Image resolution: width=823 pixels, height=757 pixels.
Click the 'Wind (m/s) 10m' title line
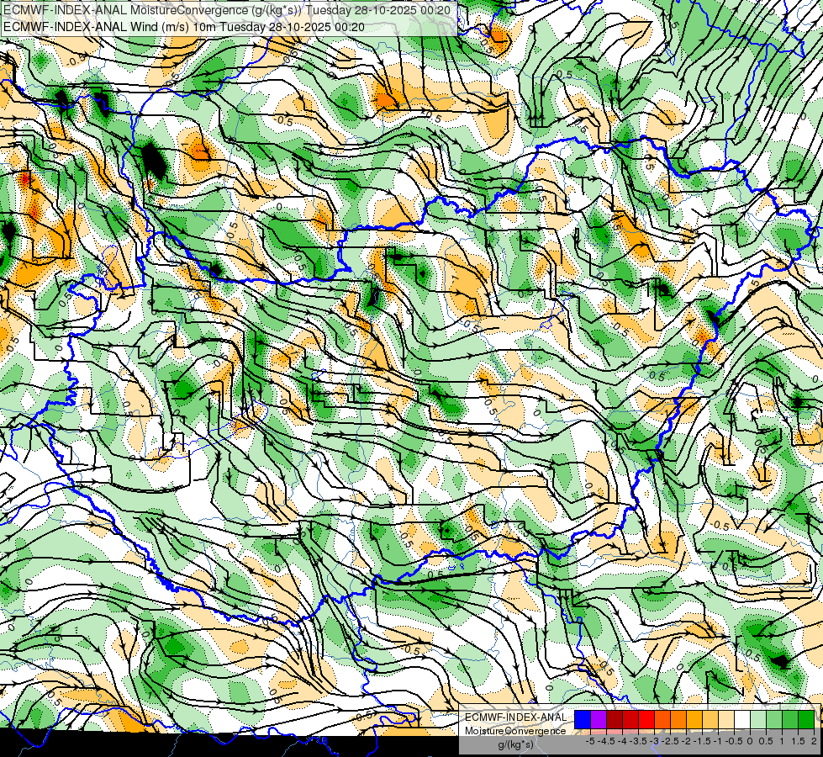pyautogui.click(x=184, y=27)
